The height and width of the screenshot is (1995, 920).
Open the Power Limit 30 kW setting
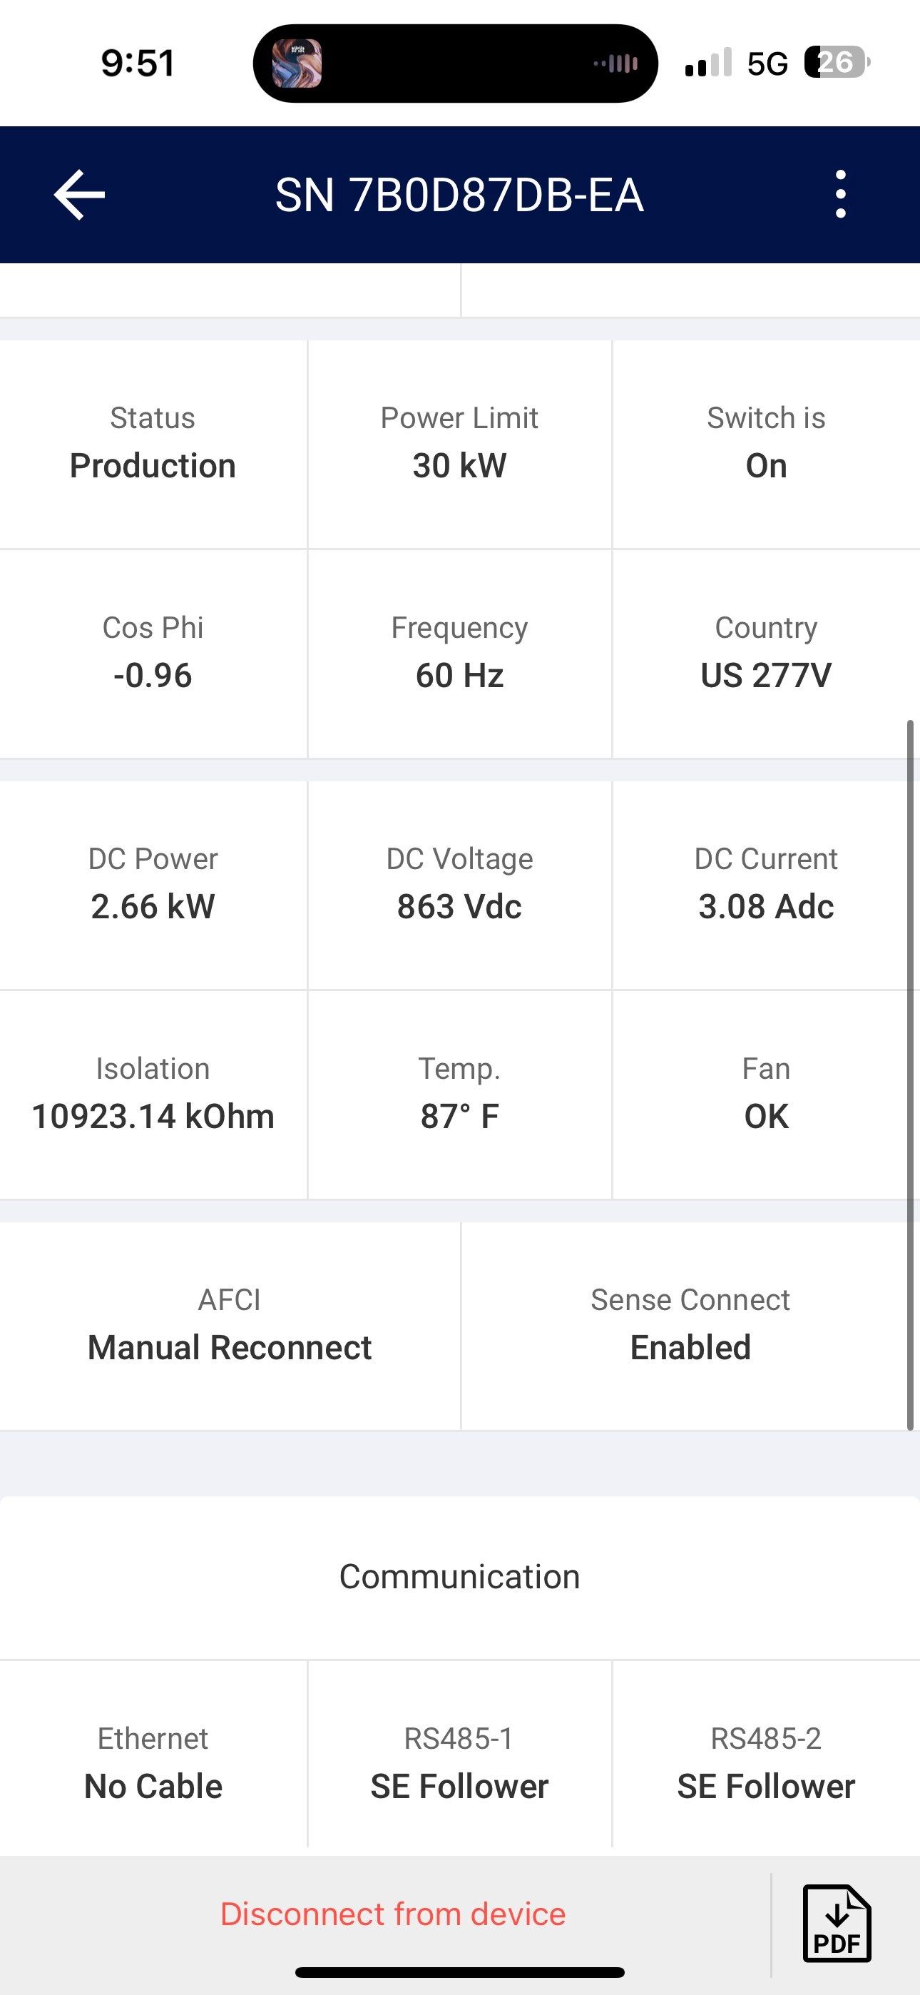[x=459, y=444]
